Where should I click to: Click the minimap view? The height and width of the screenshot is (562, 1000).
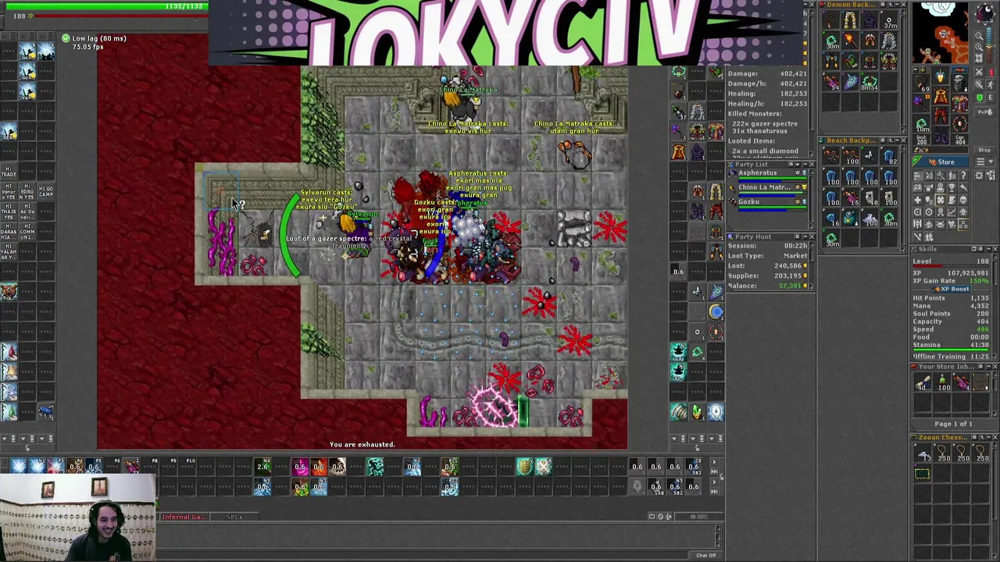tap(941, 32)
